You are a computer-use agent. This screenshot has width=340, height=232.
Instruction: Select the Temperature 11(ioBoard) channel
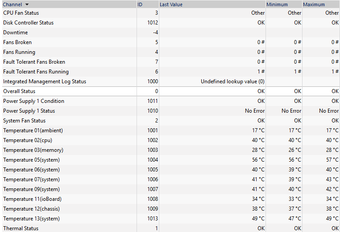[x=171, y=199]
